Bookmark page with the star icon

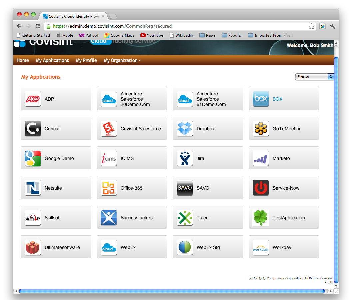(311, 26)
